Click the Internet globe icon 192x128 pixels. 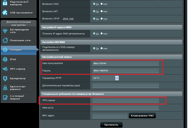5,50
